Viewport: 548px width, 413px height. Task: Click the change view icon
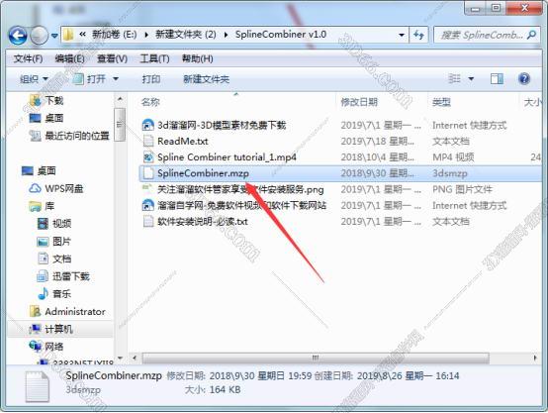tap(454, 79)
